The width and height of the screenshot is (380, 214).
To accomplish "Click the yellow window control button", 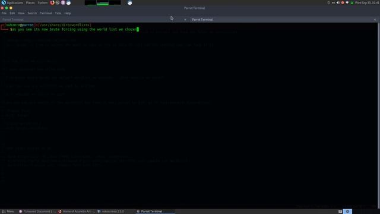I will click(x=11, y=8).
